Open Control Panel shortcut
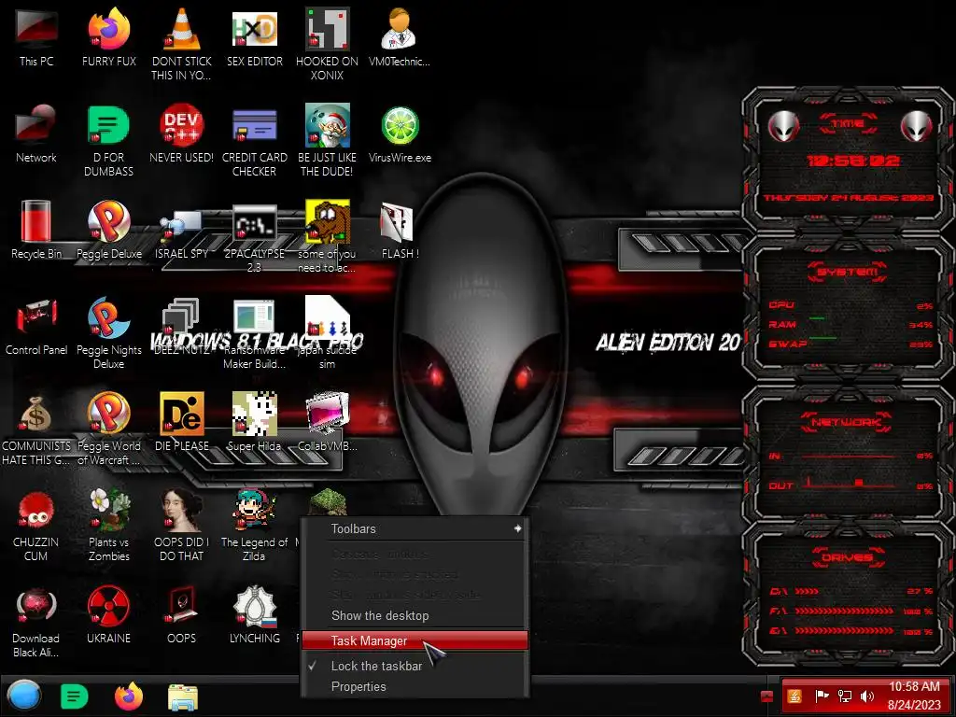Screen dimensions: 956x717 pos(36,317)
